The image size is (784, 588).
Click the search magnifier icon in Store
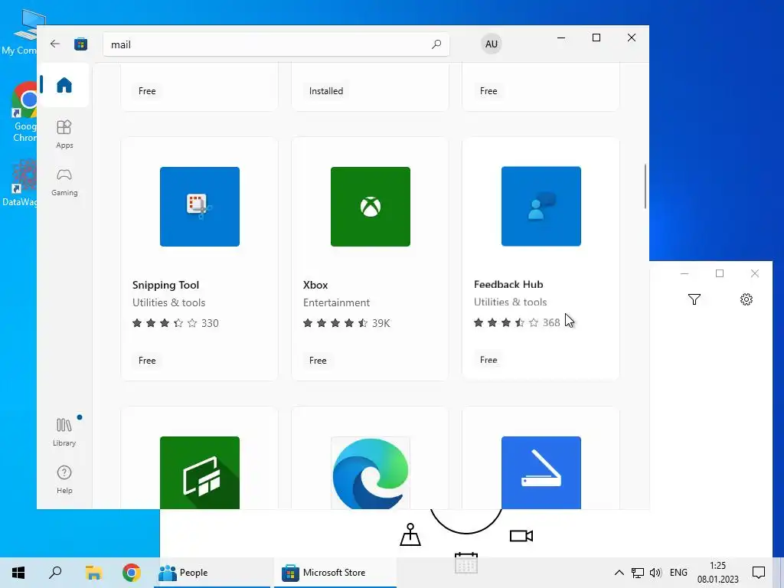click(x=436, y=44)
